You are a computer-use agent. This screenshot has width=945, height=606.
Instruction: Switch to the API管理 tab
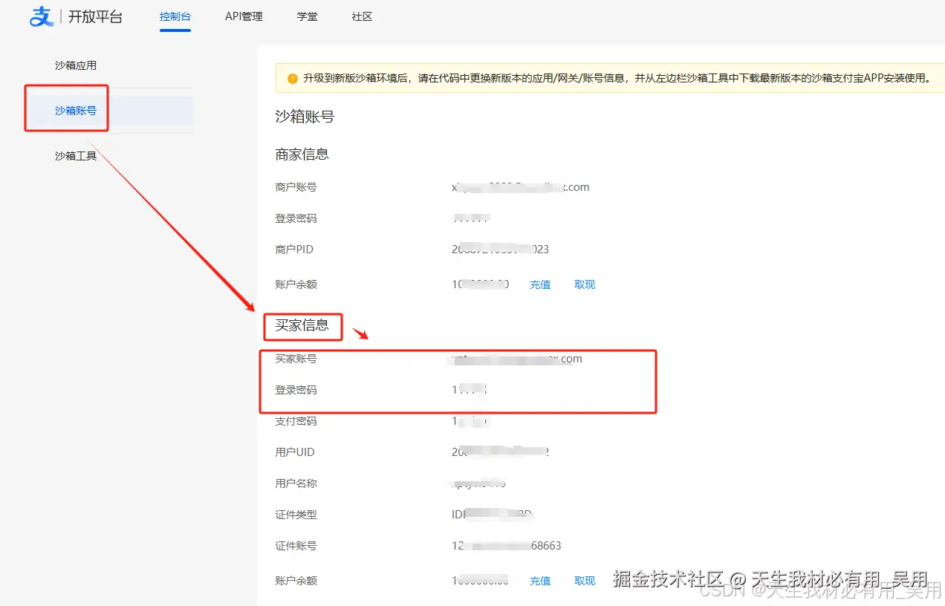[x=244, y=16]
